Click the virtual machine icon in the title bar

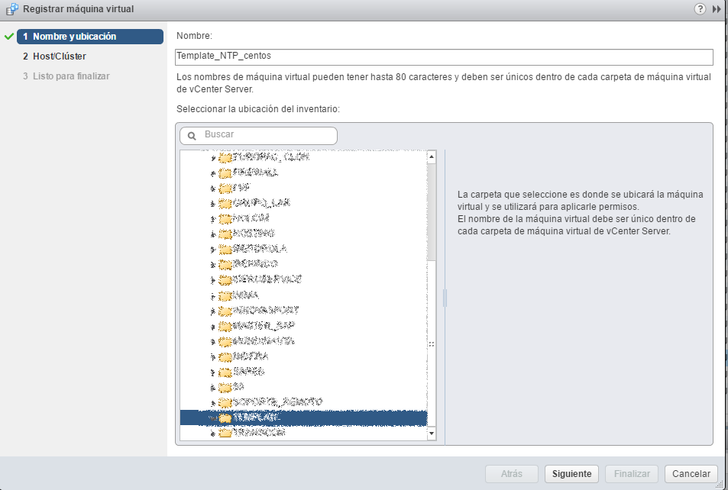point(11,9)
